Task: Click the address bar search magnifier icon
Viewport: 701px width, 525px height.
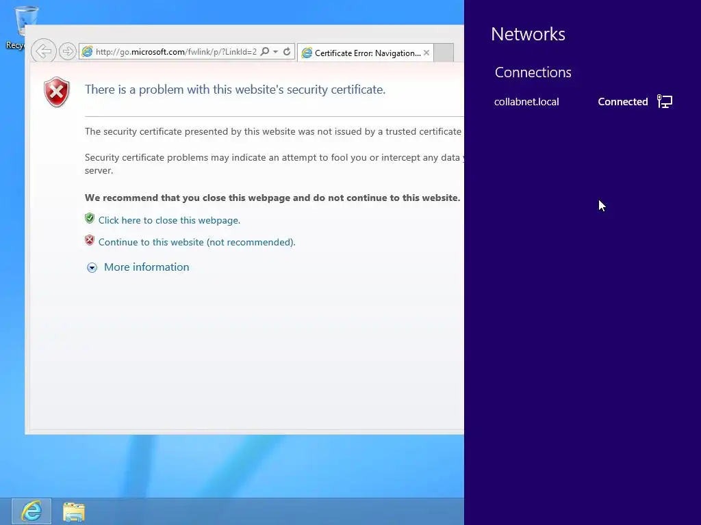Action: click(265, 52)
